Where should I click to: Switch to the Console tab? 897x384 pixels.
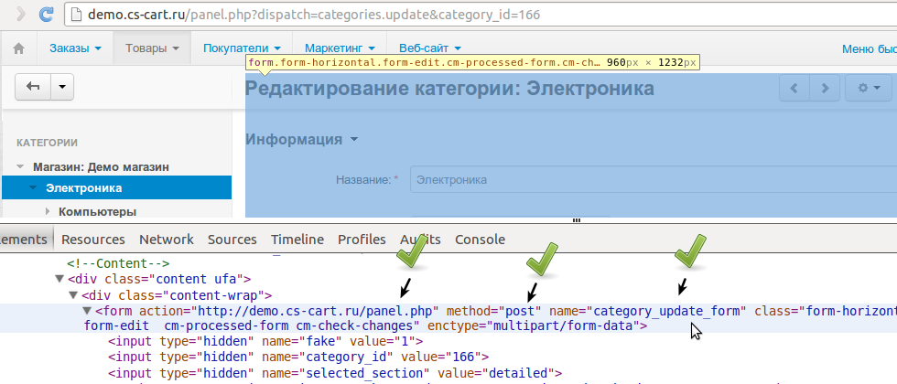pos(480,240)
